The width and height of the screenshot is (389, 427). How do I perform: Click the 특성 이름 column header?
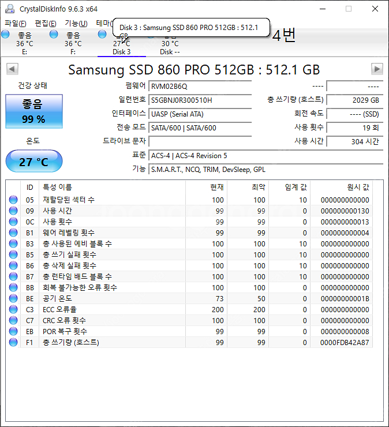click(x=112, y=188)
